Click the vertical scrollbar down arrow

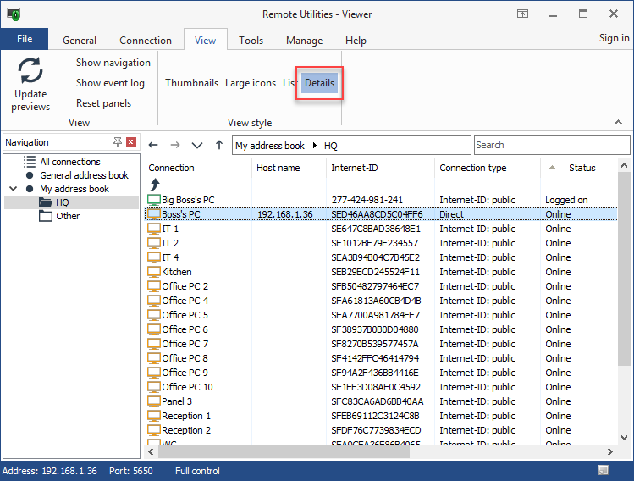click(x=625, y=438)
